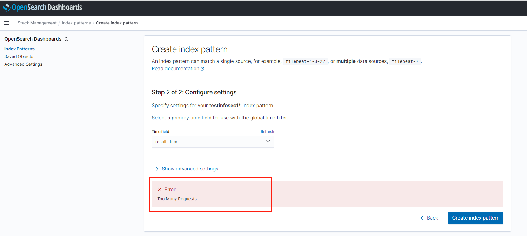
Task: Click the Create index pattern page title
Action: pyautogui.click(x=190, y=49)
